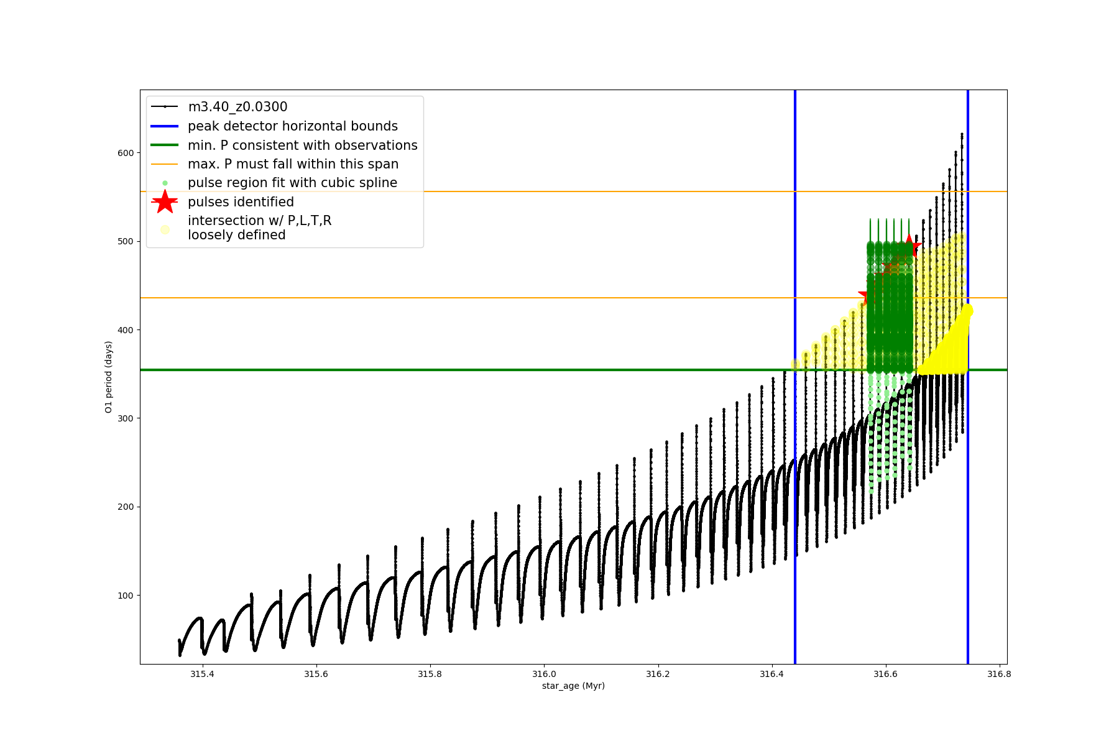The width and height of the screenshot is (1119, 746).
Task: Click the orange line swatch in the legend
Action: point(165,164)
